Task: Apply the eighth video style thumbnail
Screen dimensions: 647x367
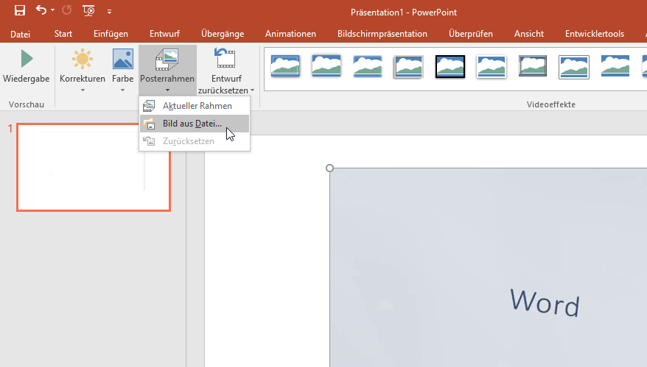Action: pyautogui.click(x=574, y=67)
